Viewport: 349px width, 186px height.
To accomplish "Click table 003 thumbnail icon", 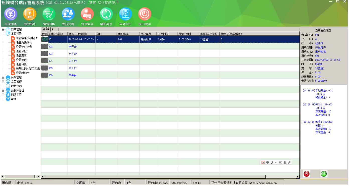I will click(x=45, y=53).
